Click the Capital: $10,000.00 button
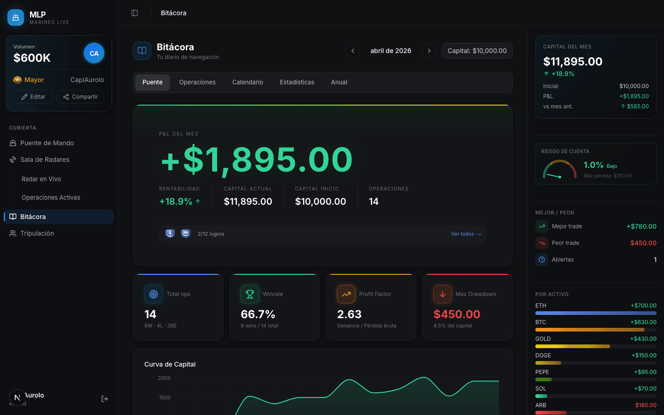 [477, 51]
